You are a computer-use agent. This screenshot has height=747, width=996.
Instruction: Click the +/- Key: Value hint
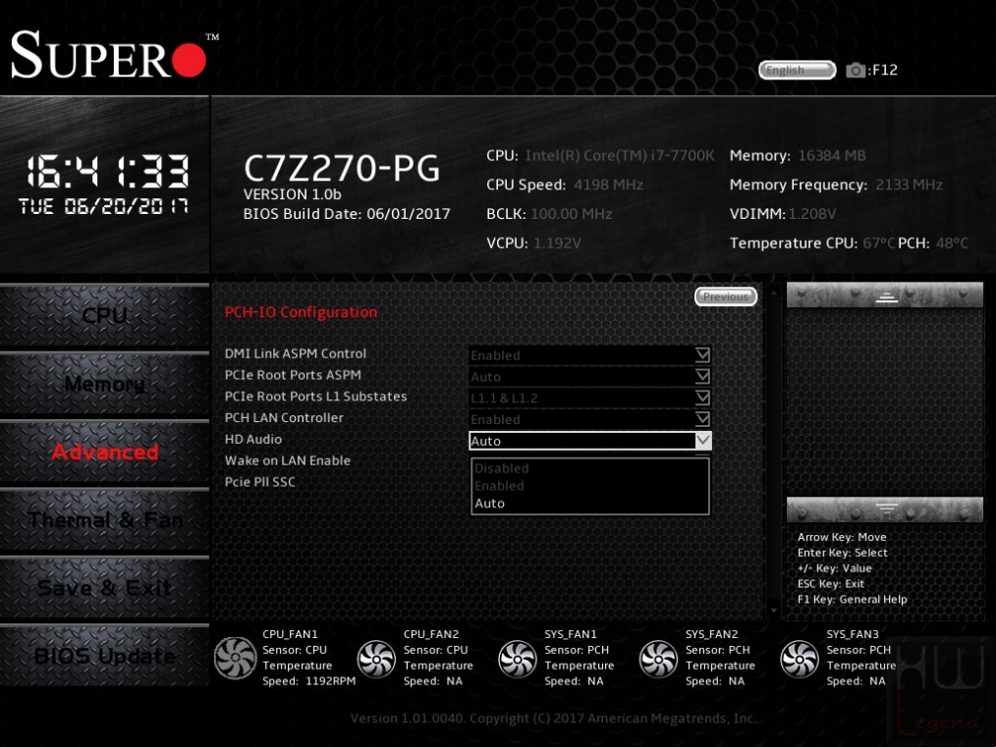(x=835, y=568)
